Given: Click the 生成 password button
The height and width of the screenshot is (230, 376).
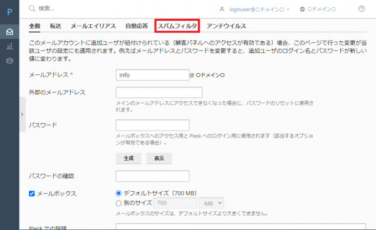Looking at the screenshot, I should 128,158.
